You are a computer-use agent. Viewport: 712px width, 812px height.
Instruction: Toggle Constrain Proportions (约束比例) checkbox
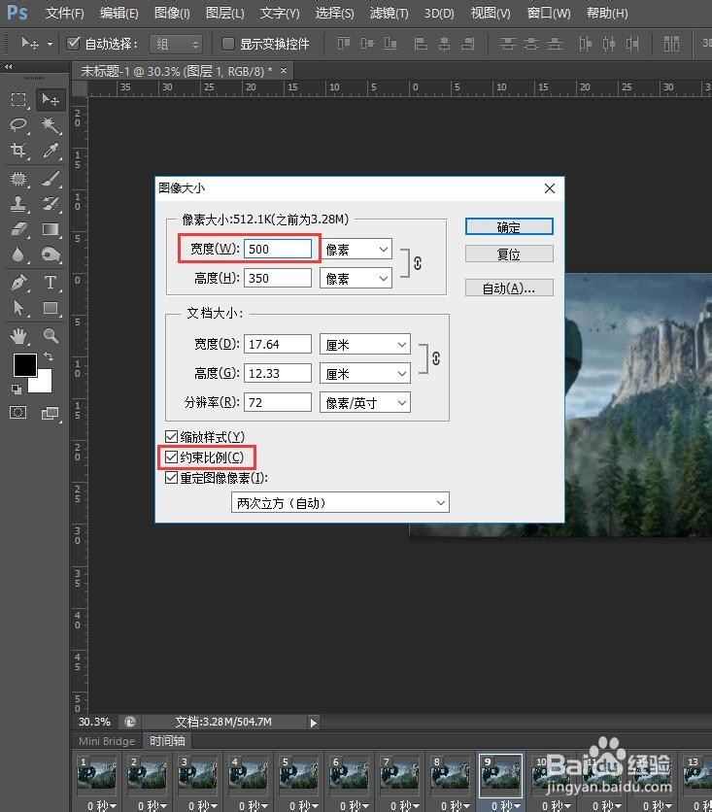[171, 457]
